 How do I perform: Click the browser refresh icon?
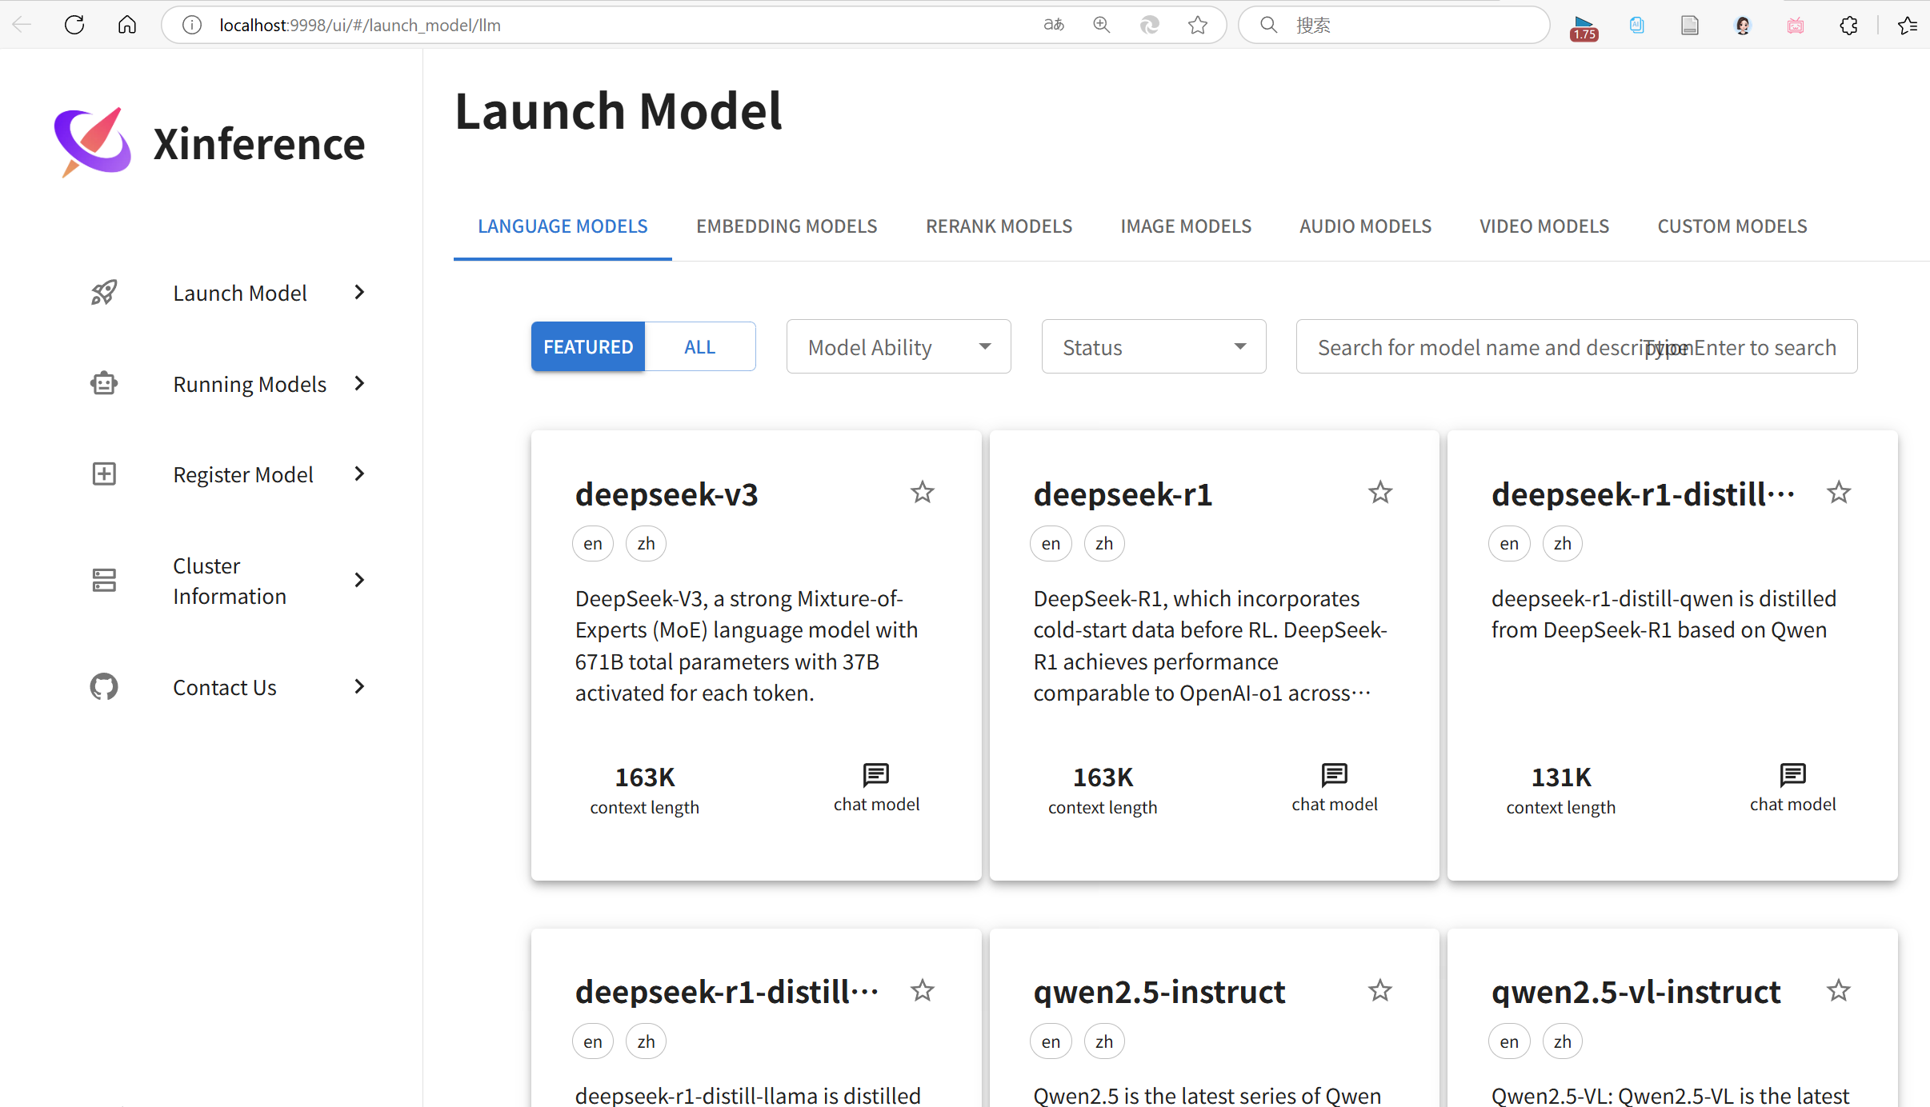point(74,25)
